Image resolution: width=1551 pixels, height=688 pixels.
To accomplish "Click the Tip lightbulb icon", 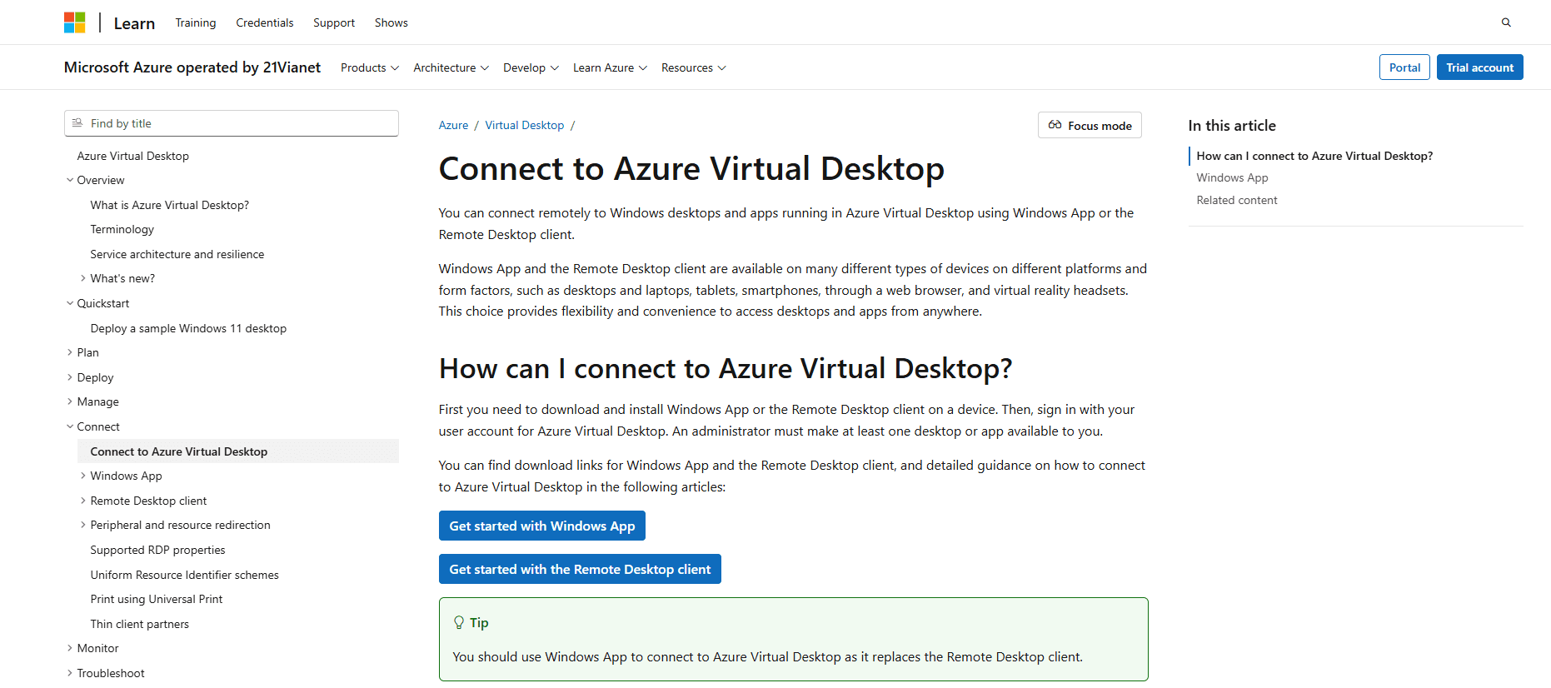I will click(458, 623).
